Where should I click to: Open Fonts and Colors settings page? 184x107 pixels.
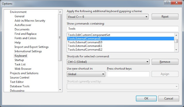point(25,38)
